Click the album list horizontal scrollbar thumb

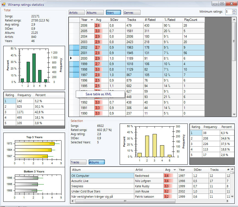pyautogui.click(x=125, y=201)
